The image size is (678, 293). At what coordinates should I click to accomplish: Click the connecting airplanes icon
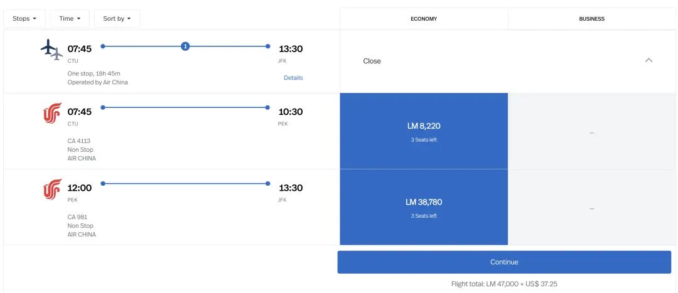(51, 50)
